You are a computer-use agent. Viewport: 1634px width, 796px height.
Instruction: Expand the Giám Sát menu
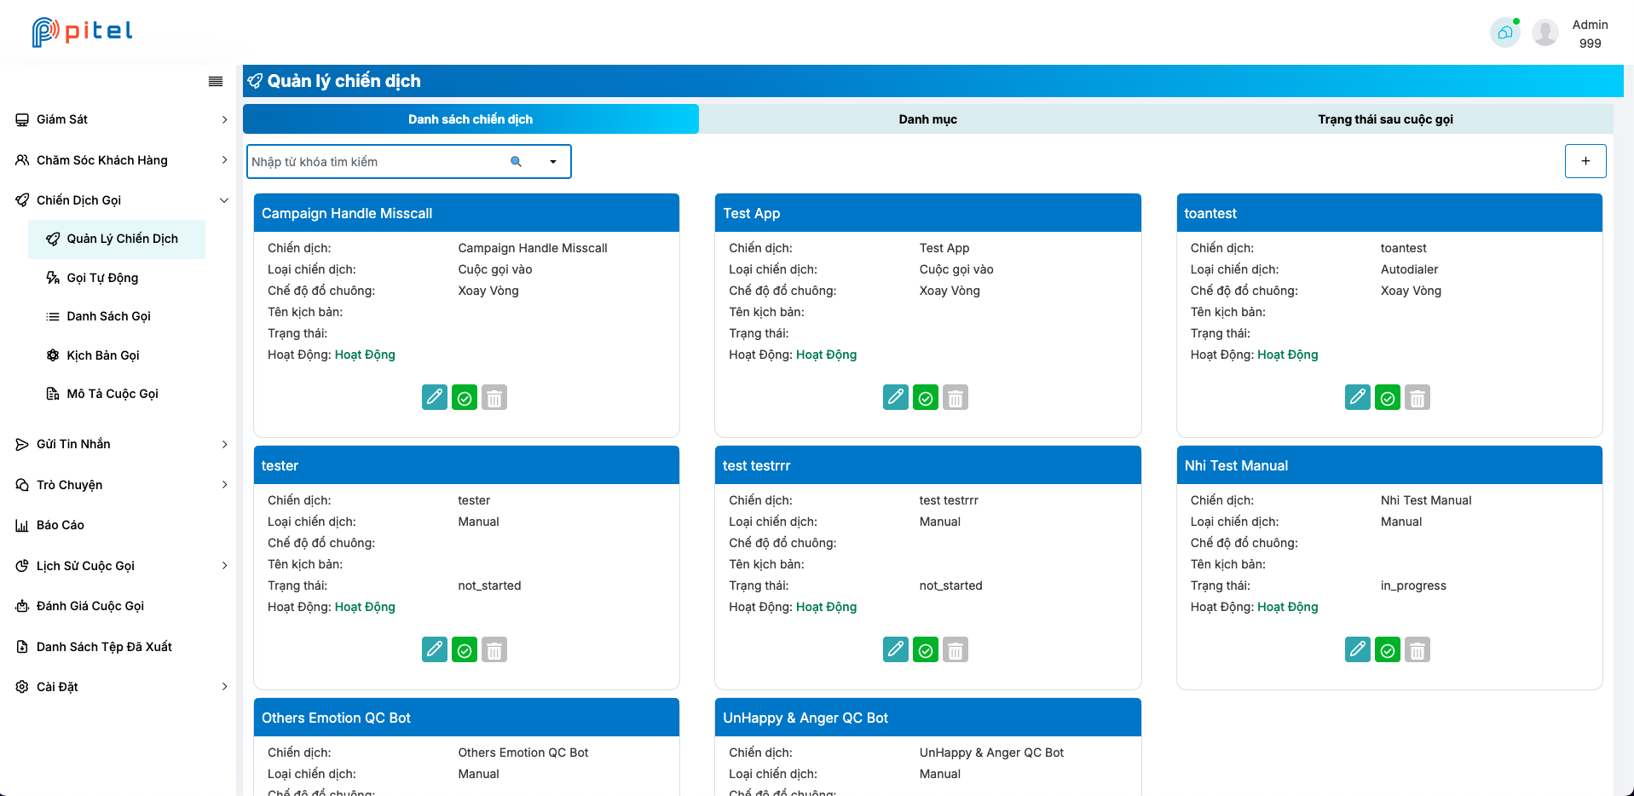[122, 119]
